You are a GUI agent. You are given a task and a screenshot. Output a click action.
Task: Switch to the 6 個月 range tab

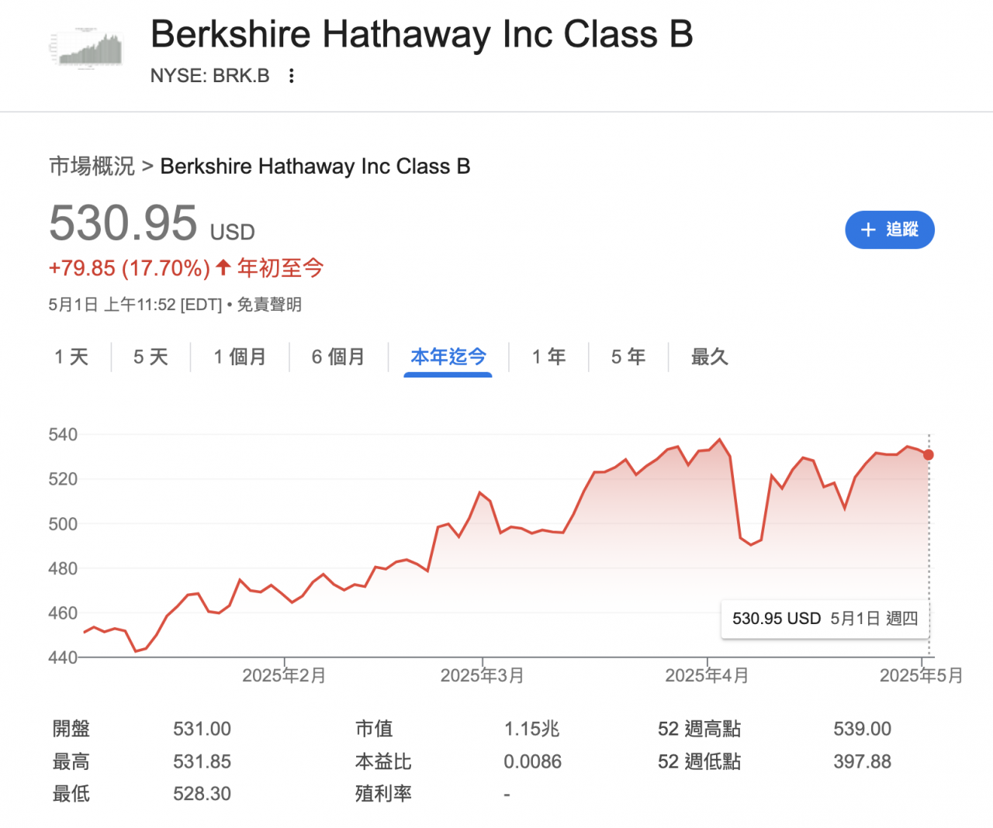(338, 357)
